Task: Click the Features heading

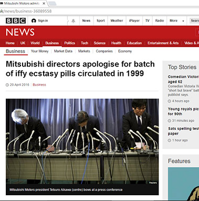Action: (x=179, y=161)
